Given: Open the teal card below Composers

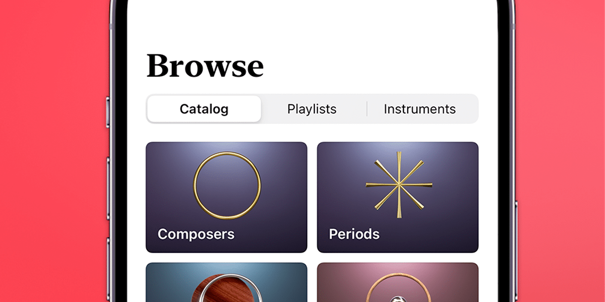Looking at the screenshot, I should point(226,282).
